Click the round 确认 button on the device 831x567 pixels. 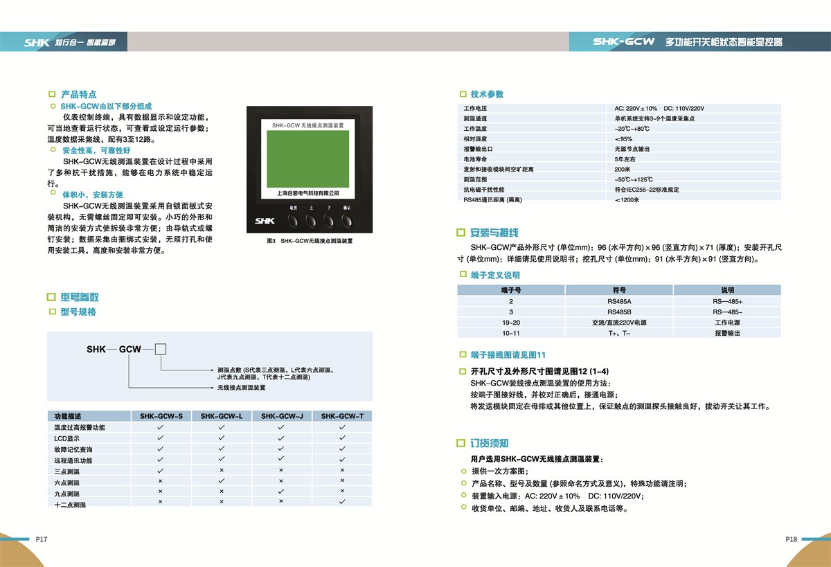point(347,220)
